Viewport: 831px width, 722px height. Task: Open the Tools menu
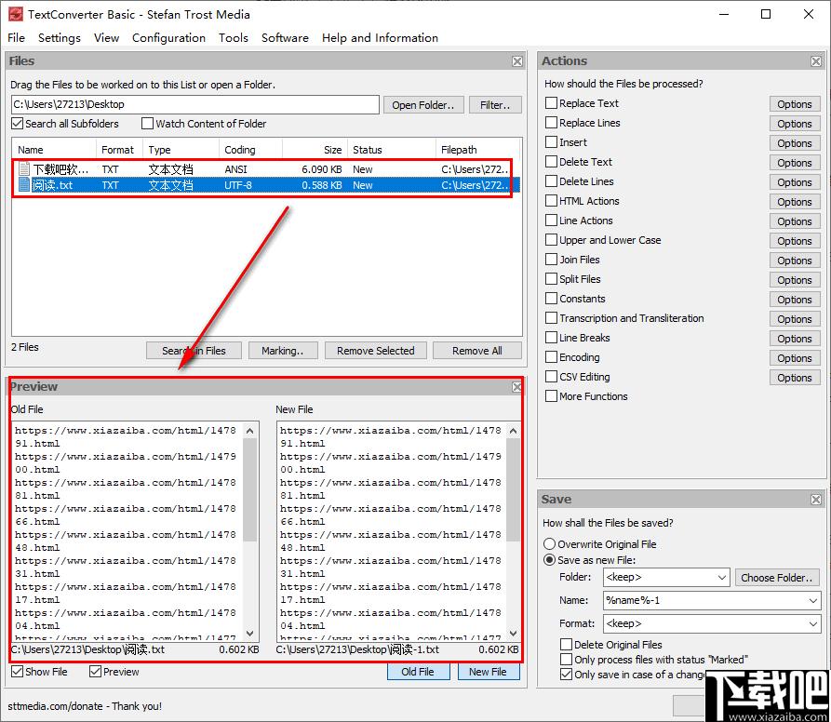[234, 37]
